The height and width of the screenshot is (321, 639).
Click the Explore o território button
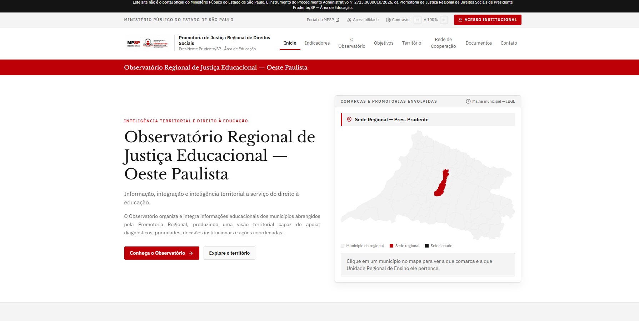pos(229,253)
